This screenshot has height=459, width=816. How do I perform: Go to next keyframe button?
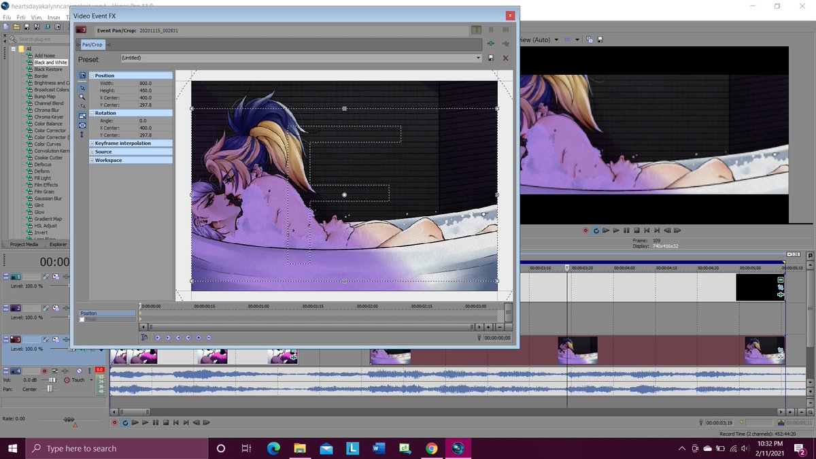tap(178, 337)
